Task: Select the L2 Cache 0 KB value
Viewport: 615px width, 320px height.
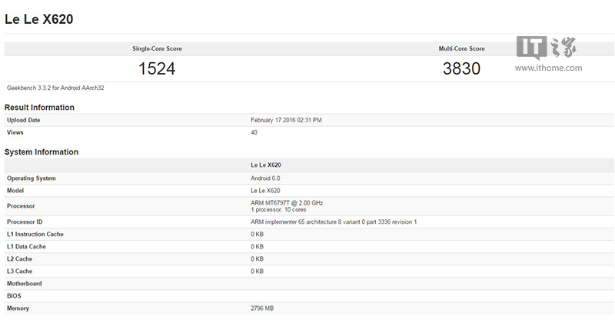Action: [258, 258]
